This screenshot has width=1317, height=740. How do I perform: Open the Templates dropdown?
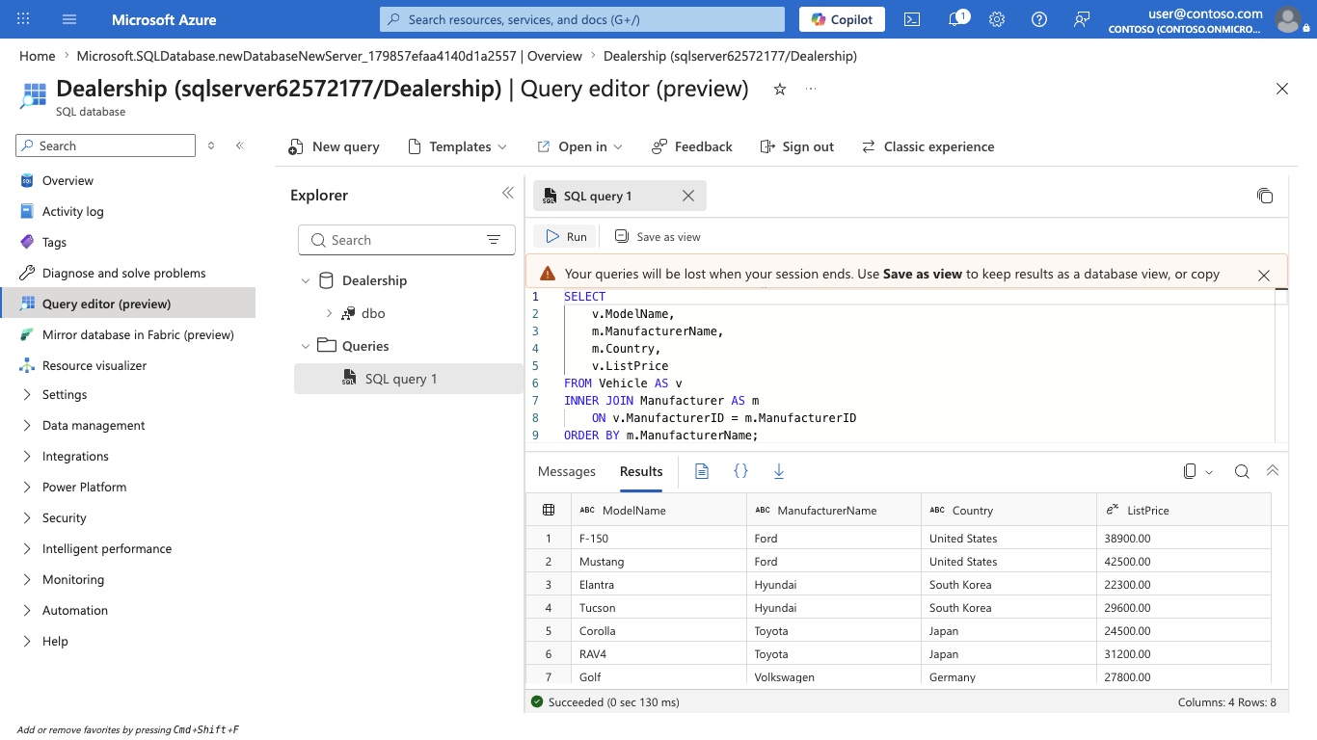click(x=457, y=146)
